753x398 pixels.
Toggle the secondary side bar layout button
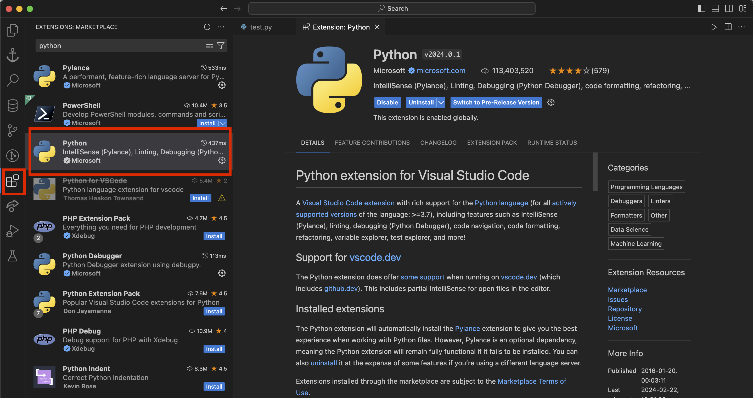(729, 8)
